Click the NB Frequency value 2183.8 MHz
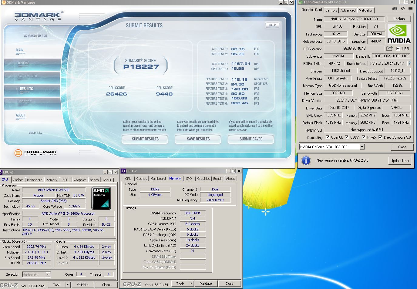The image size is (417, 289). click(215, 200)
